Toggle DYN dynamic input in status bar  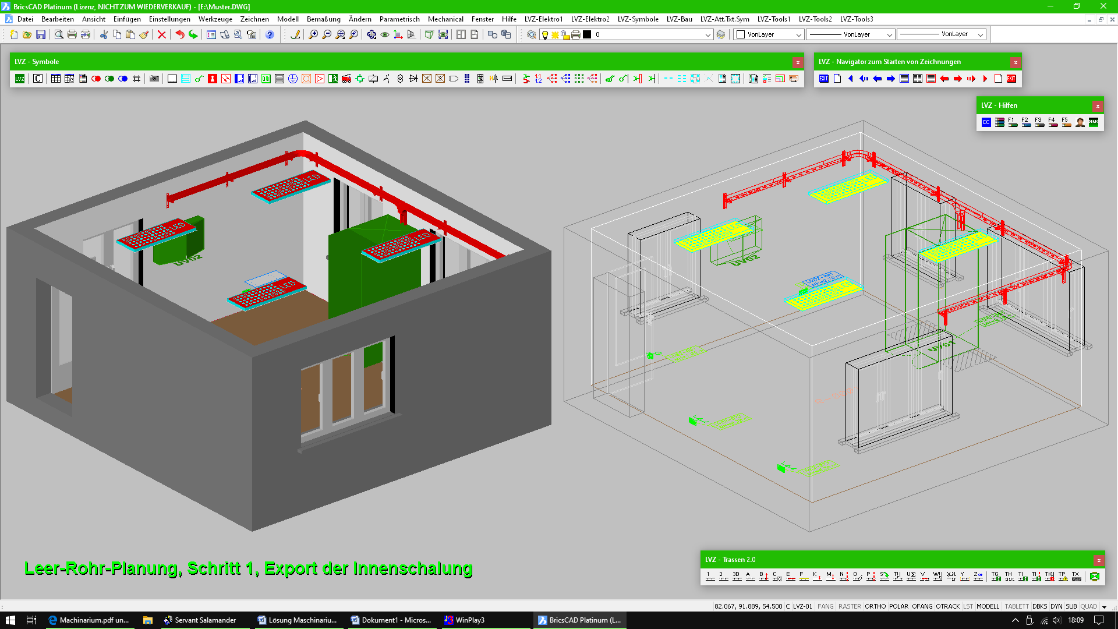click(1056, 606)
